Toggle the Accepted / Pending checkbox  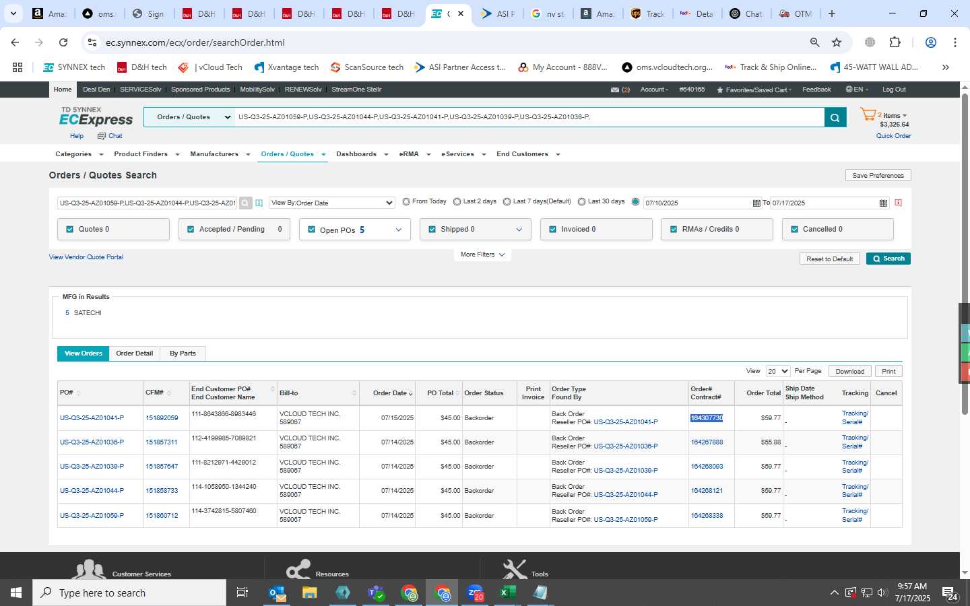click(191, 230)
